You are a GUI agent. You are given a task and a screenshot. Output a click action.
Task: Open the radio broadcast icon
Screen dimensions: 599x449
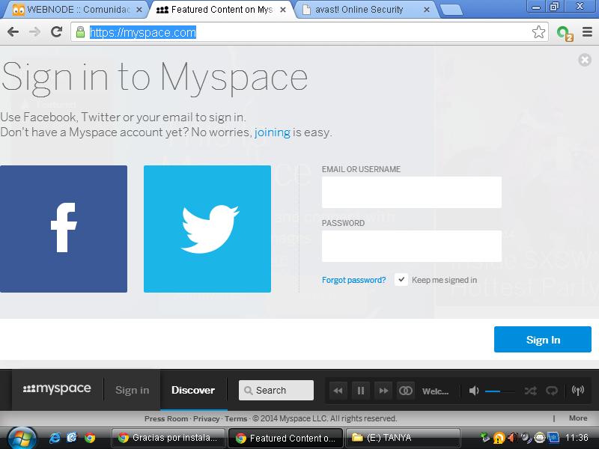[577, 391]
